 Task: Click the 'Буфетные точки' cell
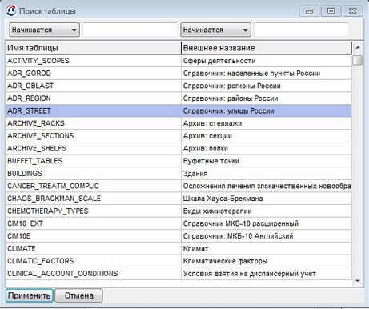[267, 161]
